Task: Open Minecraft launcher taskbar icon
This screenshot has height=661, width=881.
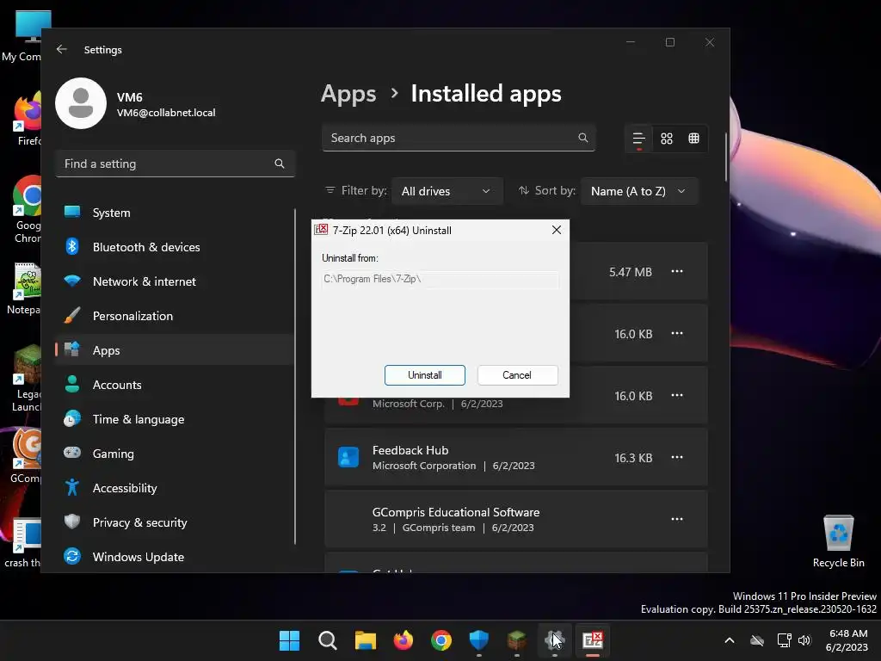Action: pos(517,640)
